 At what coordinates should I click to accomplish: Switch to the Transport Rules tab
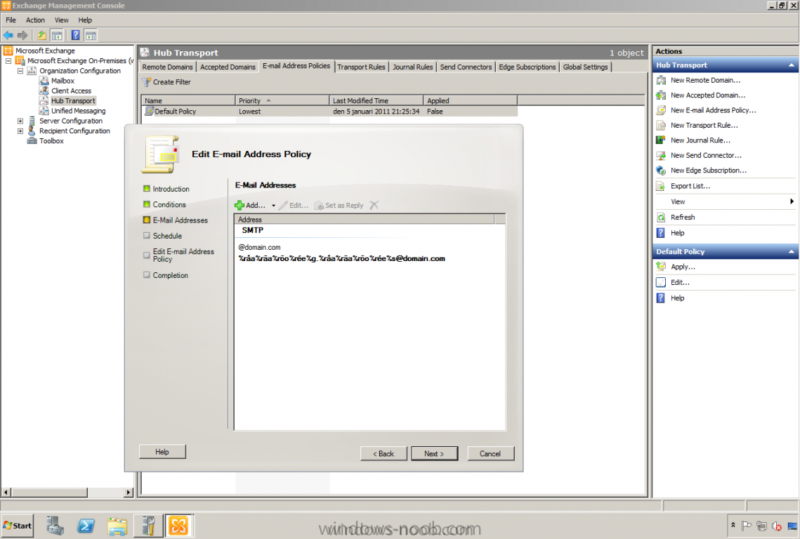[361, 67]
